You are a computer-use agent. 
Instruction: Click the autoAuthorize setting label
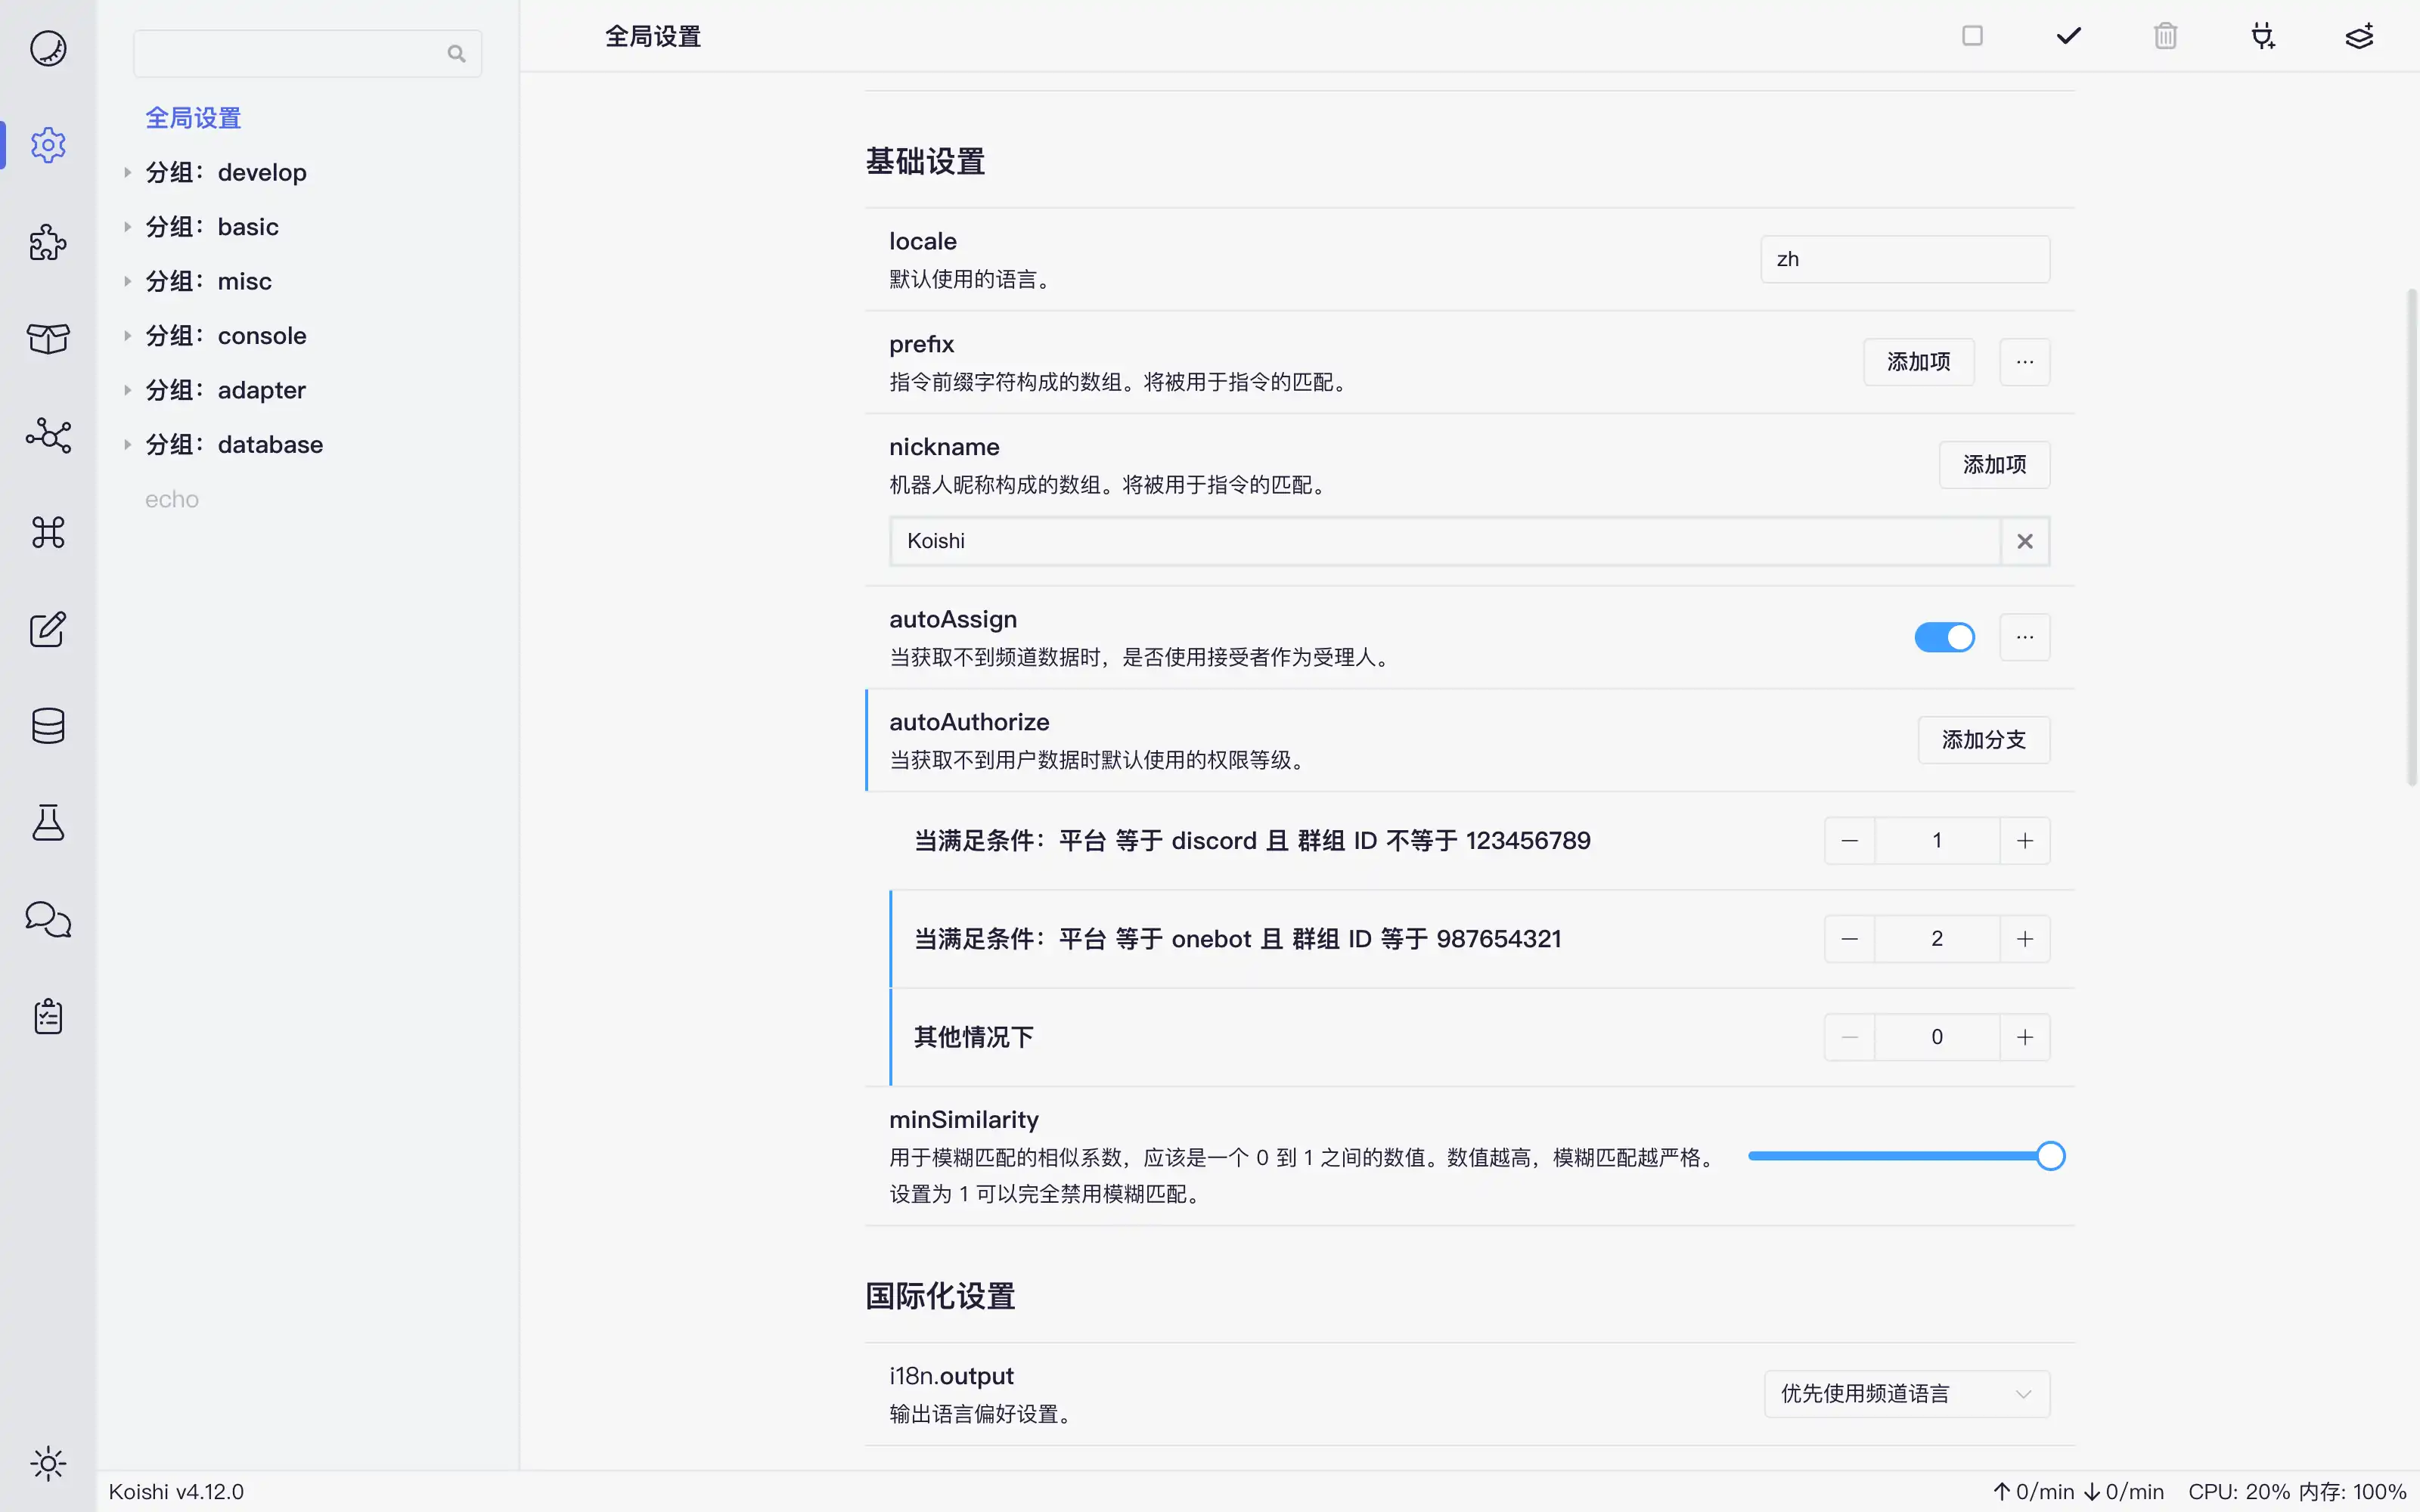point(969,722)
